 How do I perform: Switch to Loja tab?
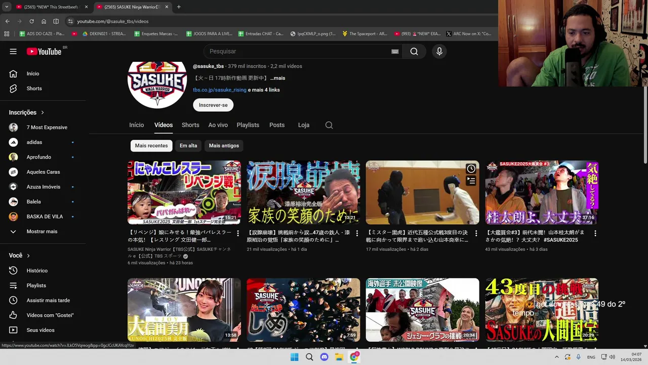pyautogui.click(x=304, y=125)
